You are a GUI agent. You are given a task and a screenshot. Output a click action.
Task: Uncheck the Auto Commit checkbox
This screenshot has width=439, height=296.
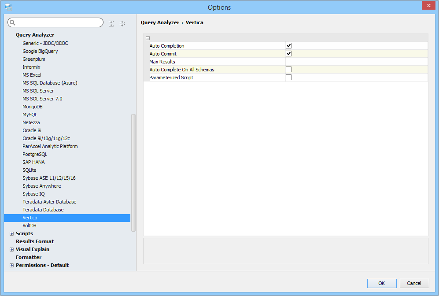[x=288, y=53]
